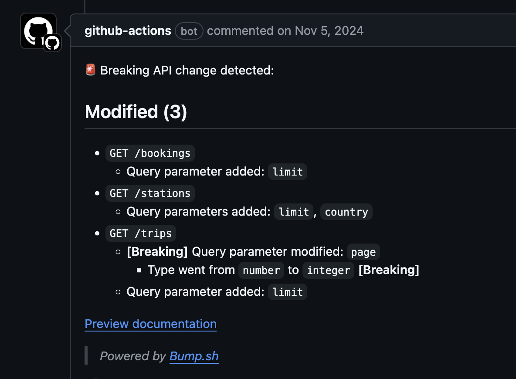Open the Preview documentation link
Screen dimensions: 516x379
click(x=150, y=324)
